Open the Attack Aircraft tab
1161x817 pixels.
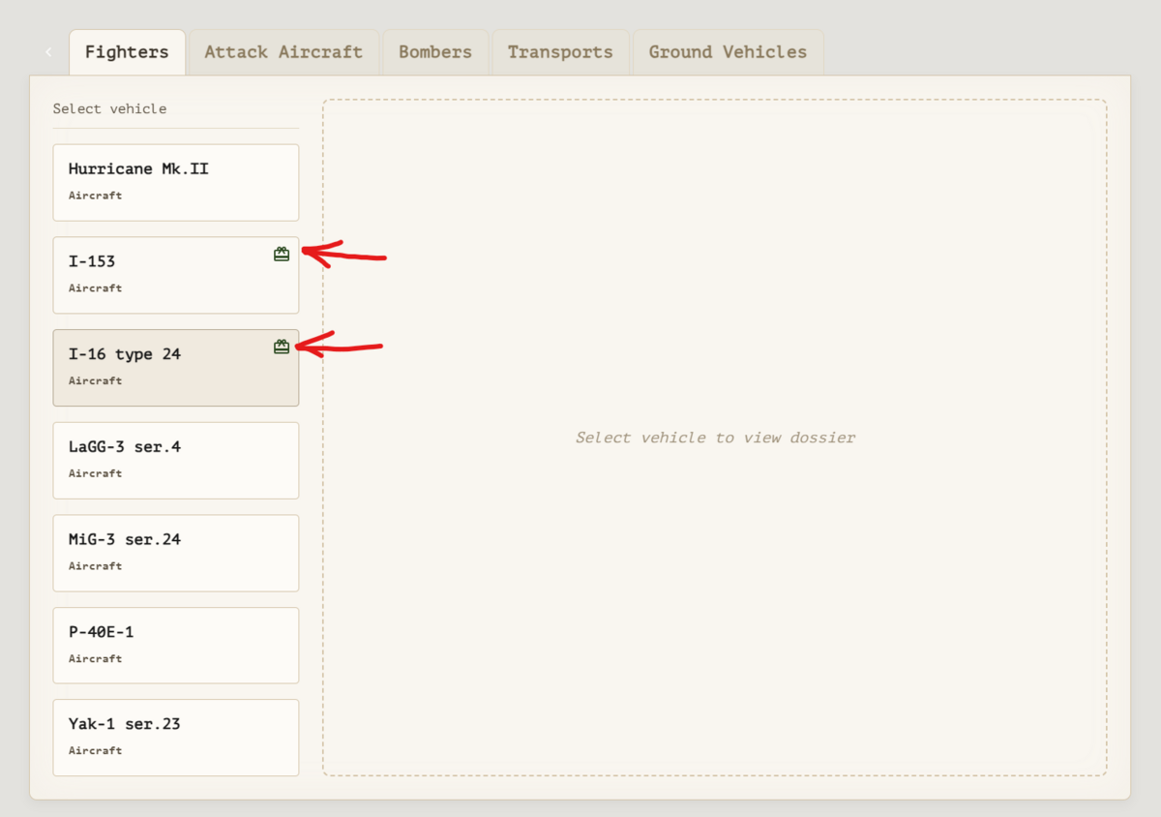click(x=283, y=52)
